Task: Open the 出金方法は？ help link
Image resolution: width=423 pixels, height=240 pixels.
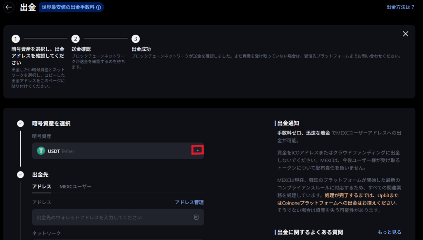Action: 400,7
